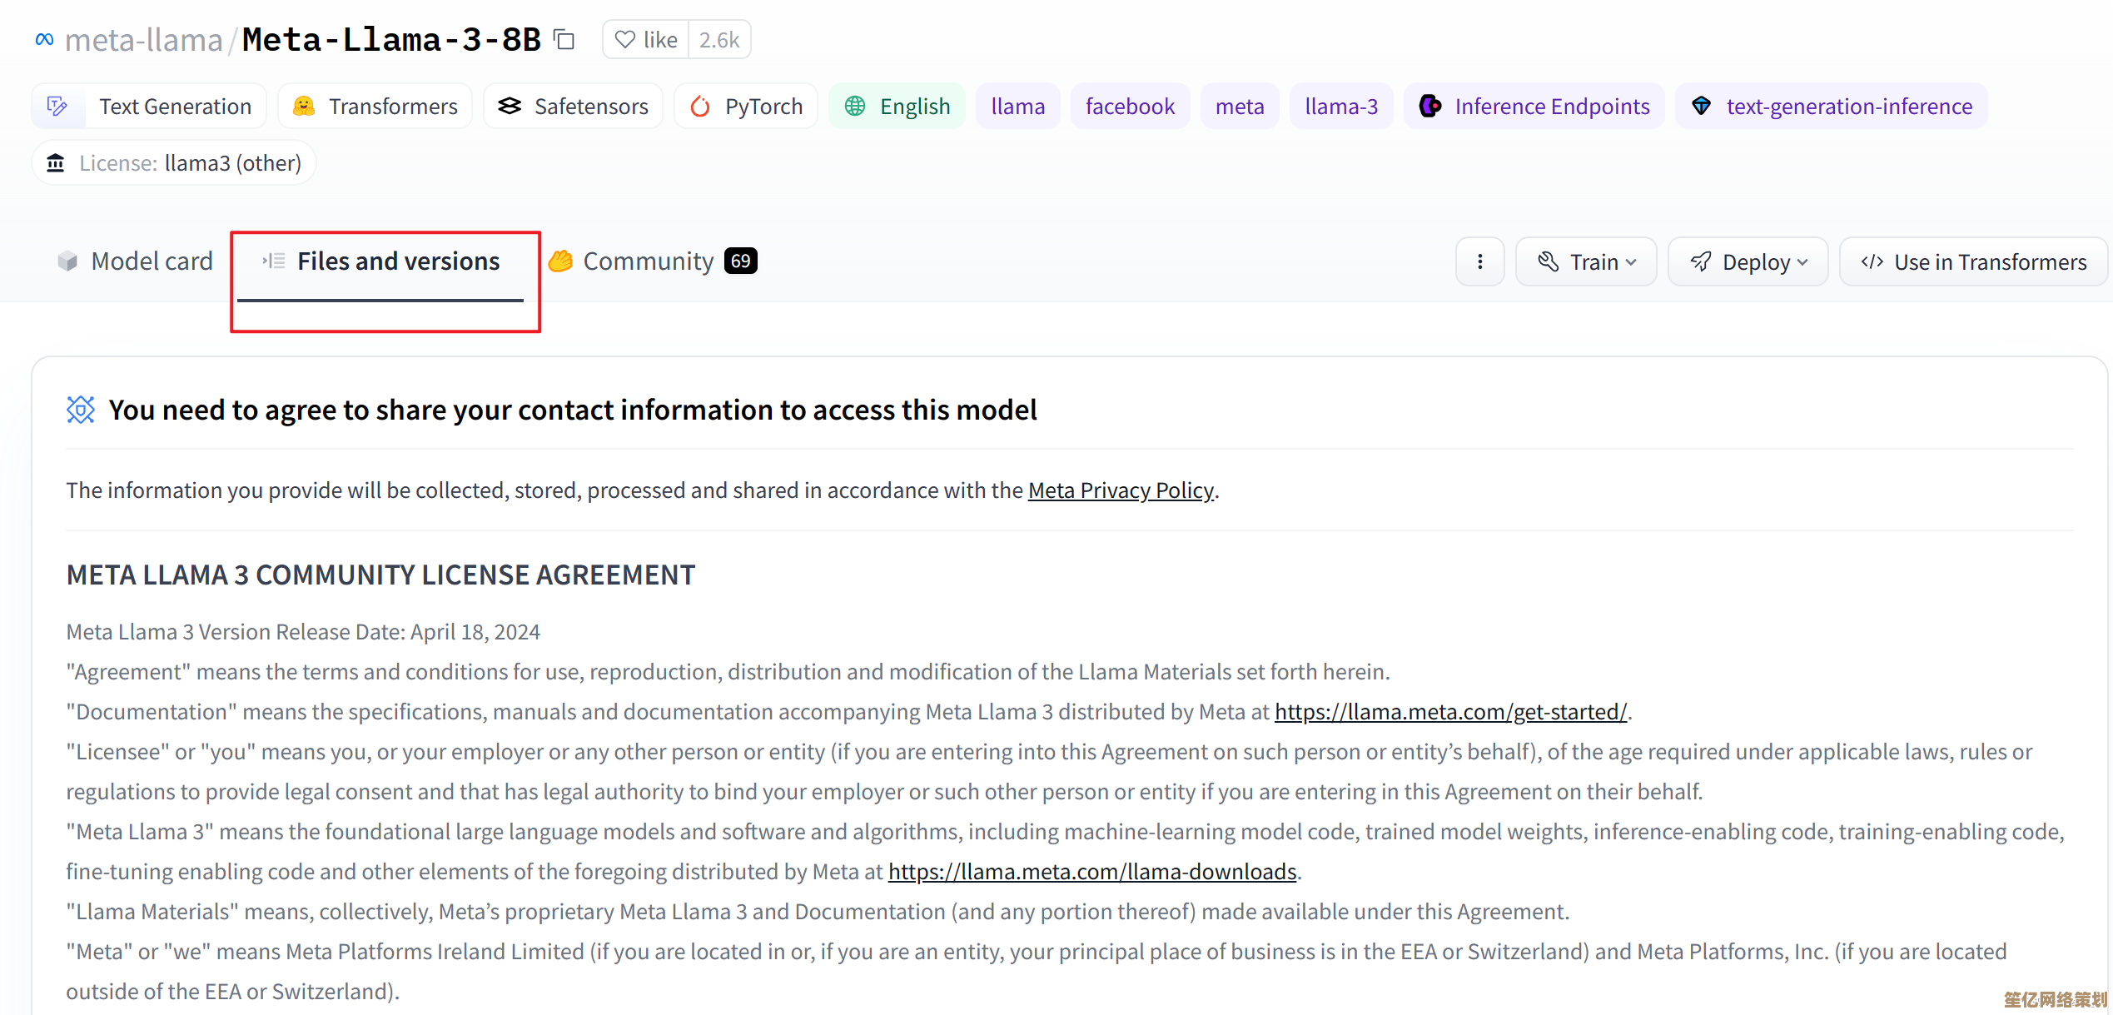Click the 69 discussions badge
This screenshot has width=2113, height=1015.
[741, 261]
